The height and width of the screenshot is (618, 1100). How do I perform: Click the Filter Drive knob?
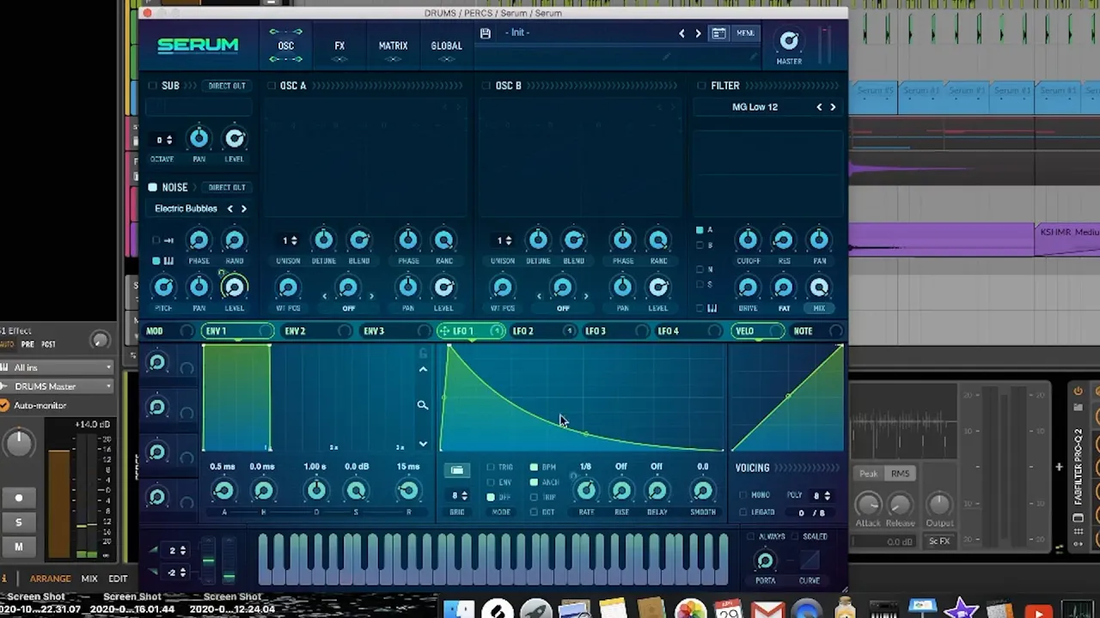point(748,288)
